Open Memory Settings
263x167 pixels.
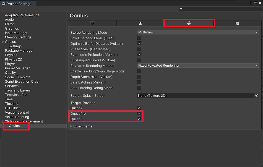click(18, 37)
